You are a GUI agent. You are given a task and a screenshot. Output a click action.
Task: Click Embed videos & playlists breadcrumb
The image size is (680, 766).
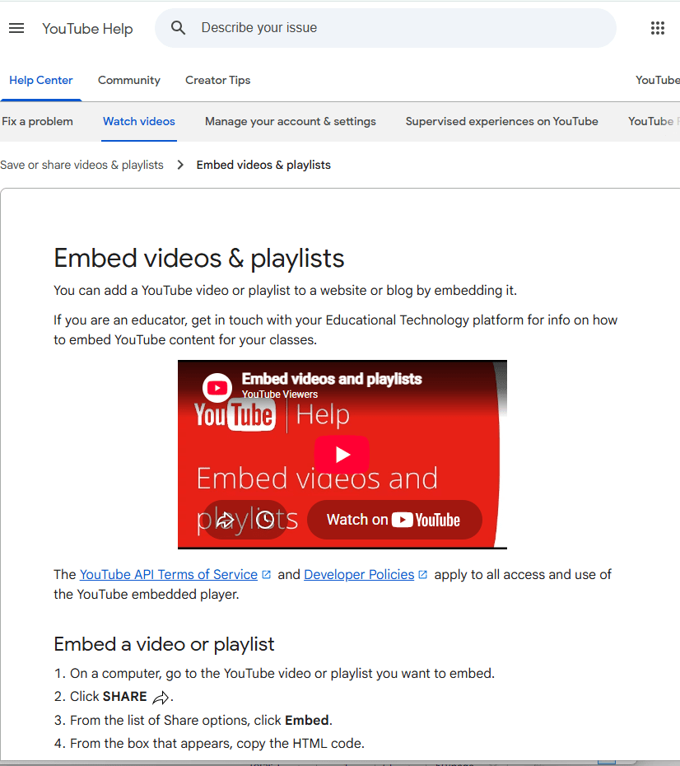[x=263, y=165]
